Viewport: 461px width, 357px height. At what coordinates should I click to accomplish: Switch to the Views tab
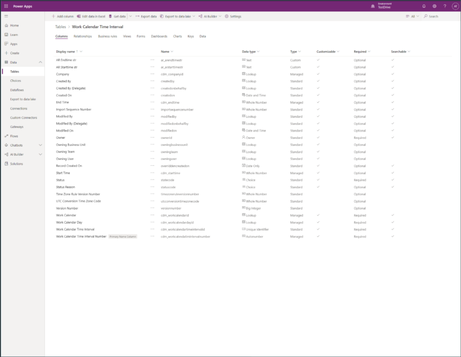(x=127, y=37)
